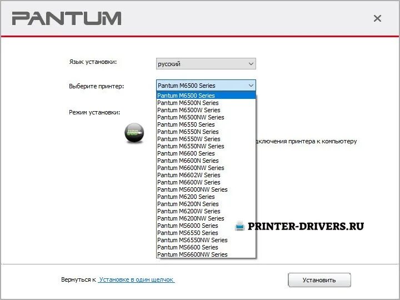Select Pantum MS6000NW Series
400x300 pixels.
[206, 189]
